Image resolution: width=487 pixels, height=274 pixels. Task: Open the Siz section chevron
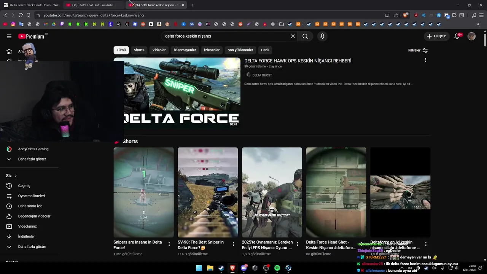click(16, 176)
